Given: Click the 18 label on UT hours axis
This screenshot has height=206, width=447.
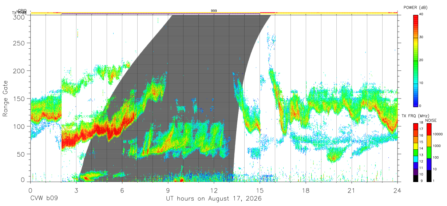Looking at the screenshot, I should (x=306, y=190).
